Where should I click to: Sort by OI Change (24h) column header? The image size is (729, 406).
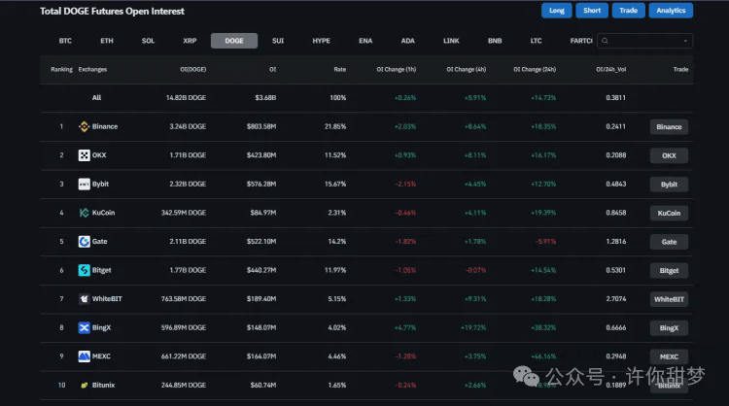coord(535,69)
